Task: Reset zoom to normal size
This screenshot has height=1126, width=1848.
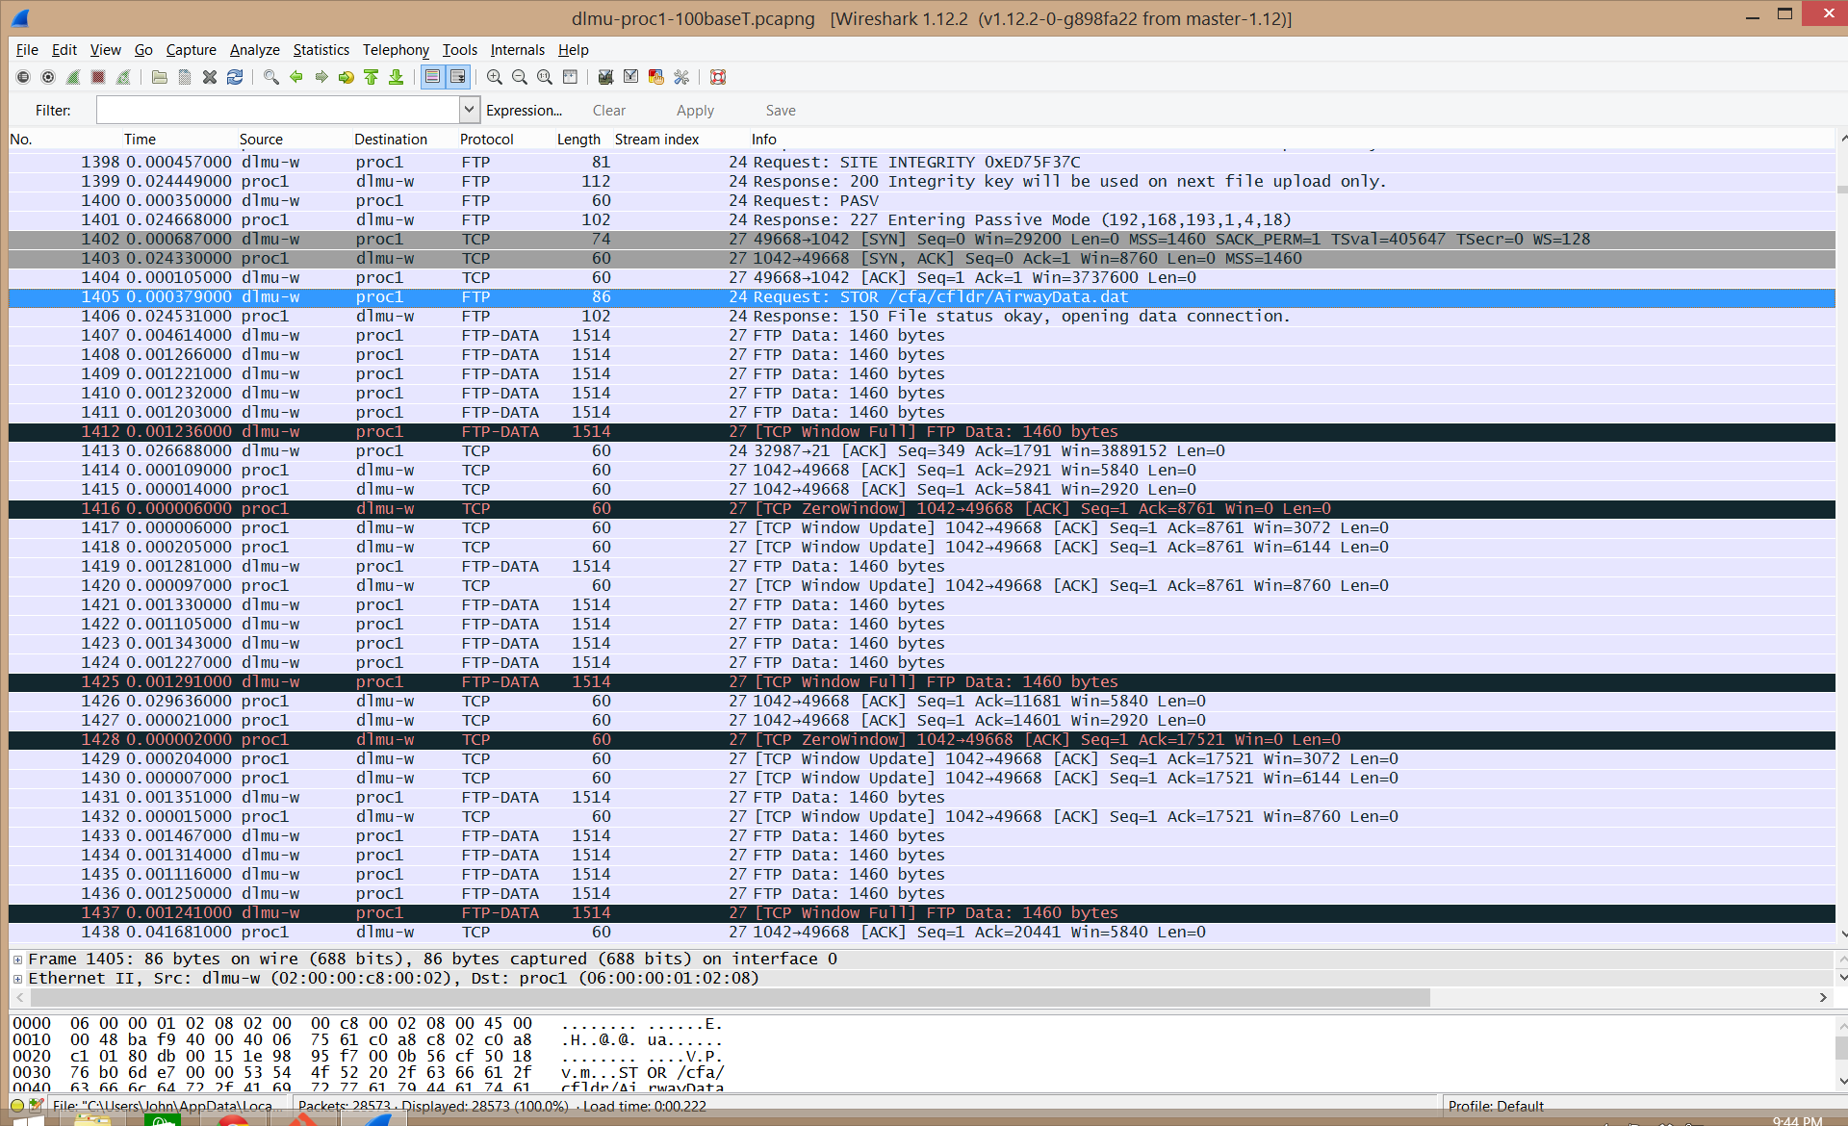Action: pyautogui.click(x=545, y=77)
